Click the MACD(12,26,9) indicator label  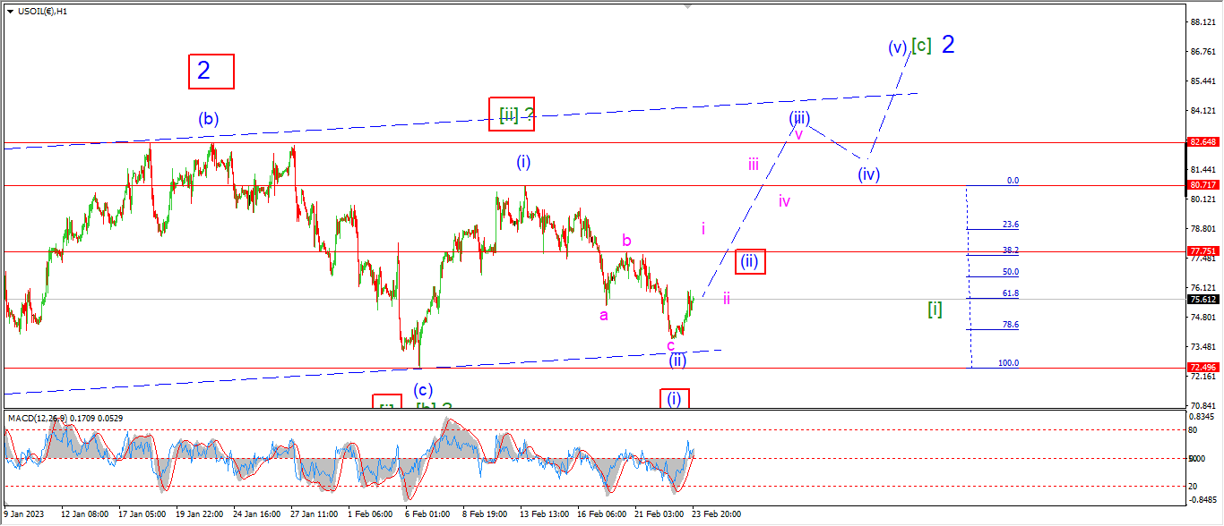32,418
